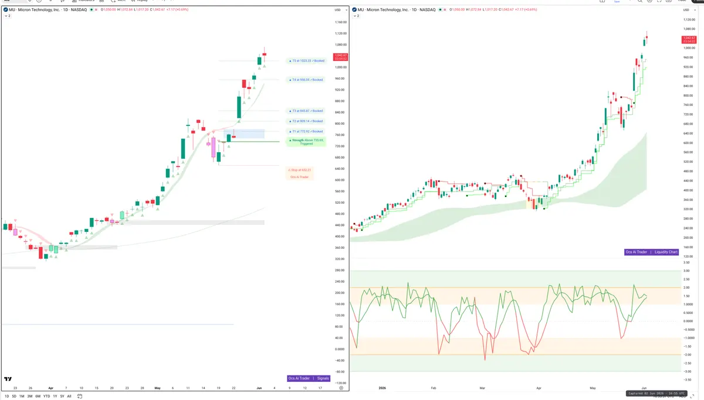
Task: Click the 'T4 at 956.05 Booked' target label
Action: click(x=306, y=80)
